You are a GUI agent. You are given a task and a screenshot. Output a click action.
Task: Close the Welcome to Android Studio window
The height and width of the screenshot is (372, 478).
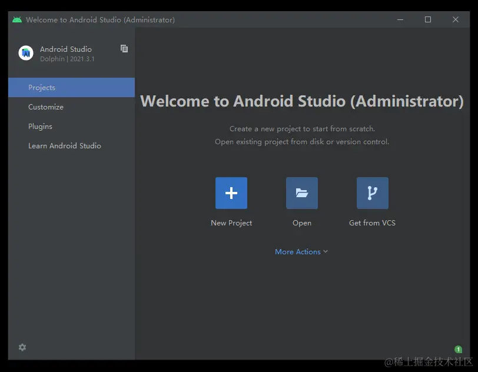456,20
